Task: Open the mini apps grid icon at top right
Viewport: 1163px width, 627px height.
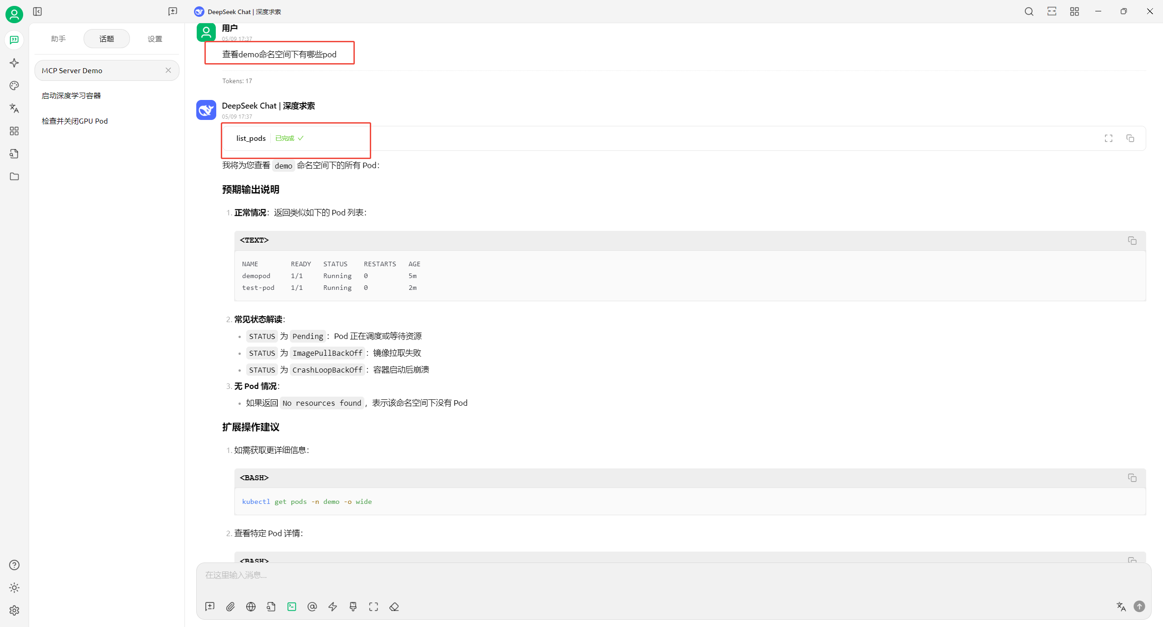Action: point(1074,11)
